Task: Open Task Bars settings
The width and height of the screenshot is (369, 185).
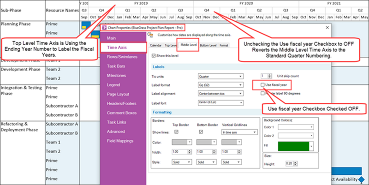Action: (x=116, y=66)
